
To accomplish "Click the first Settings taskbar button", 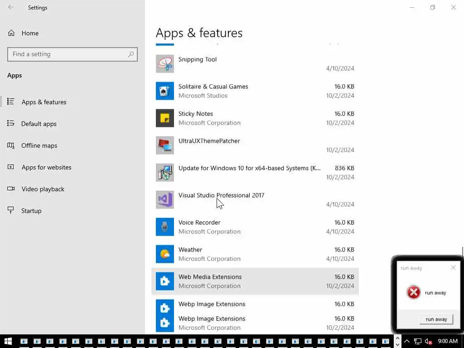I will click(x=24, y=341).
